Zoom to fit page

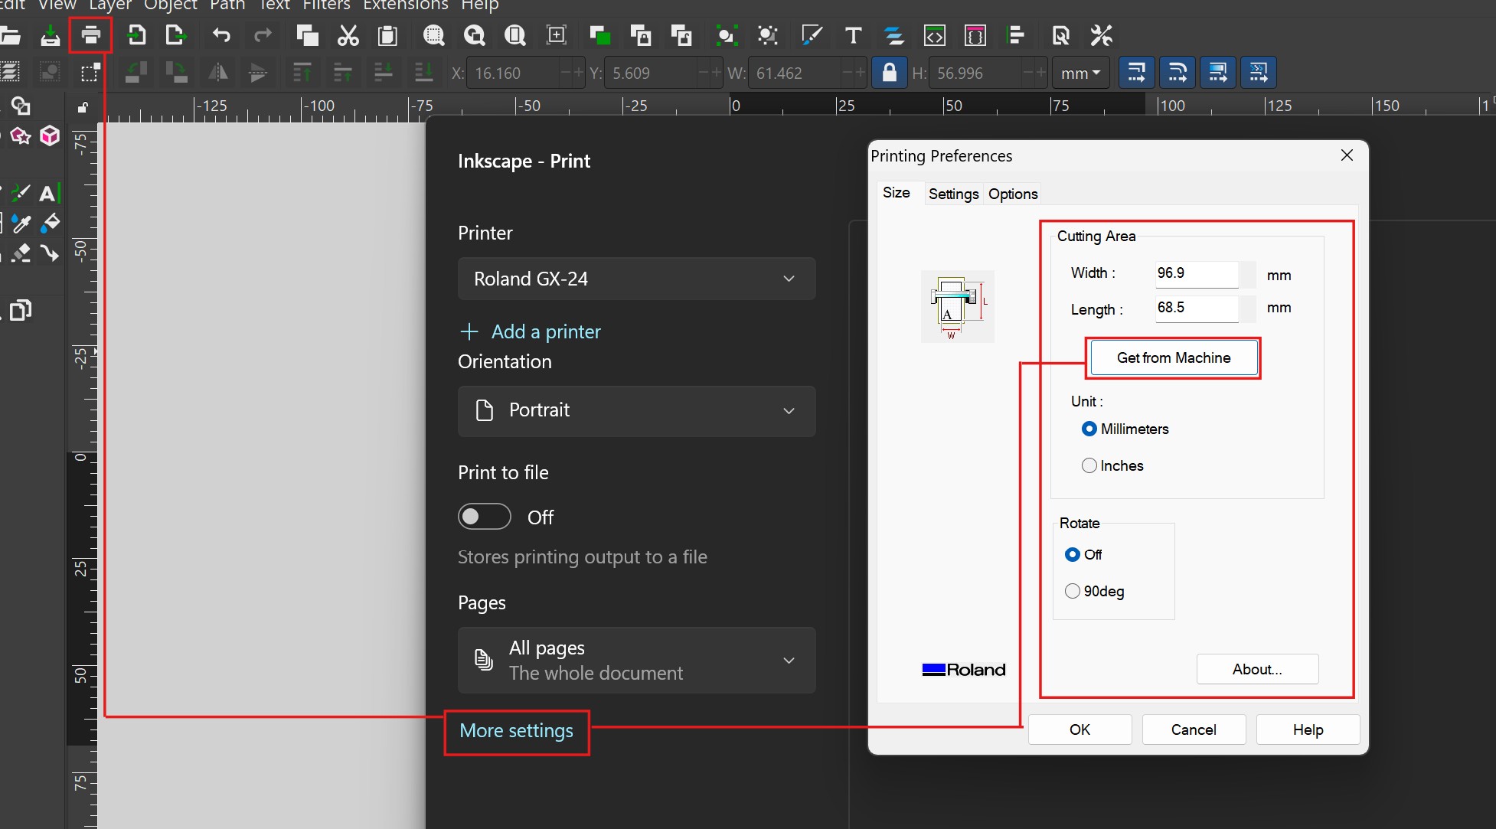tap(515, 35)
